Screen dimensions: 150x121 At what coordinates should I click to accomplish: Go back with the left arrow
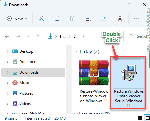[7, 36]
